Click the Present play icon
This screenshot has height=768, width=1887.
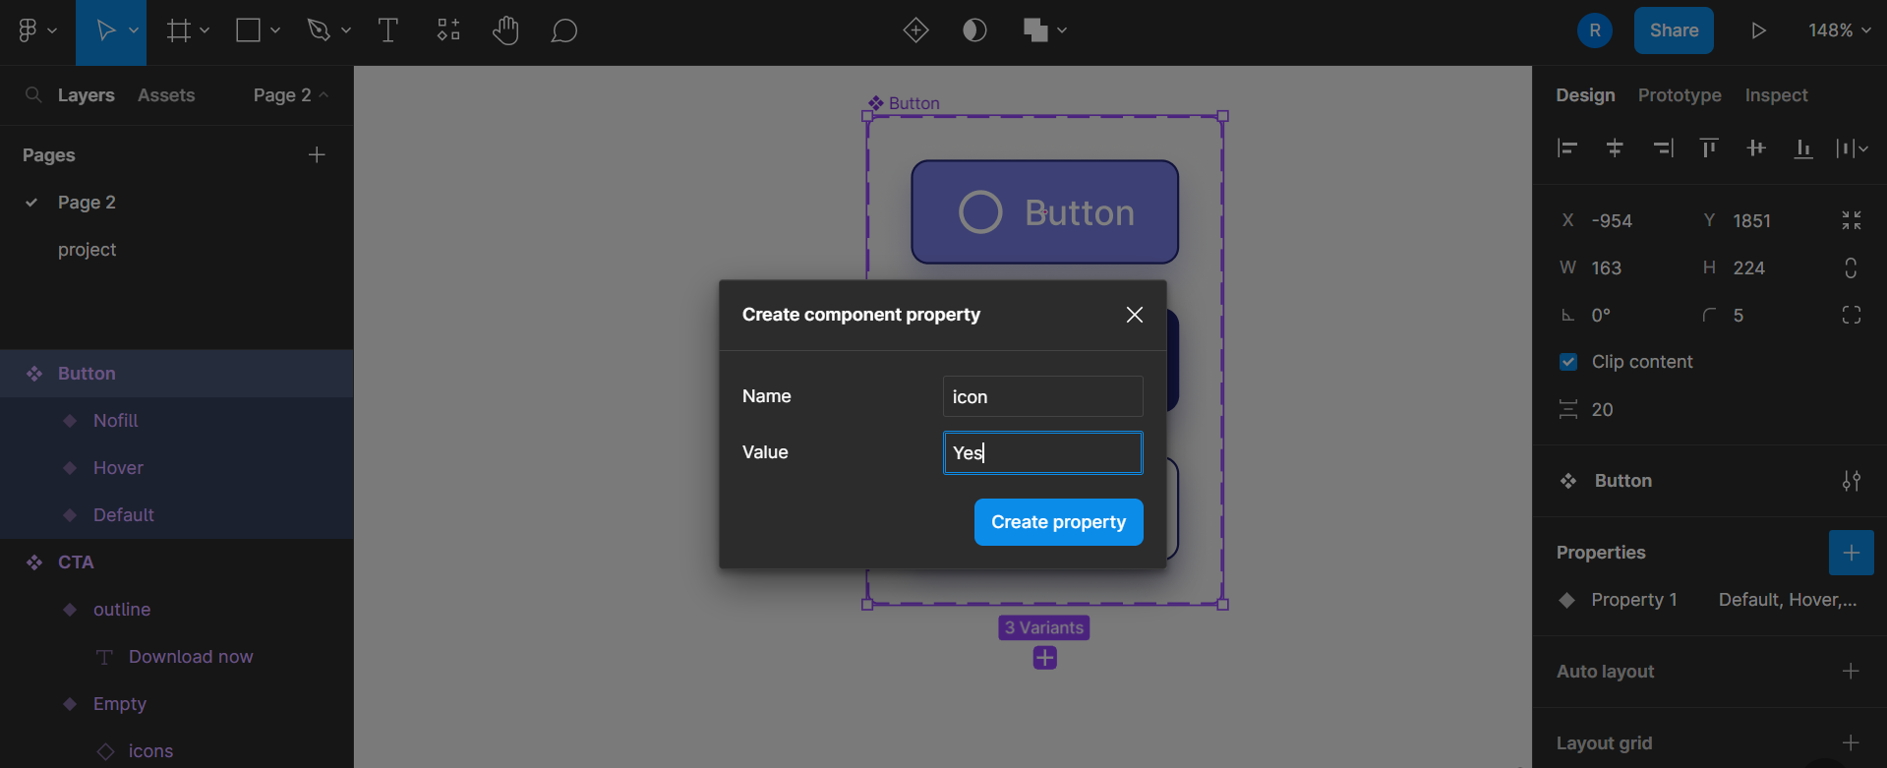pos(1758,30)
